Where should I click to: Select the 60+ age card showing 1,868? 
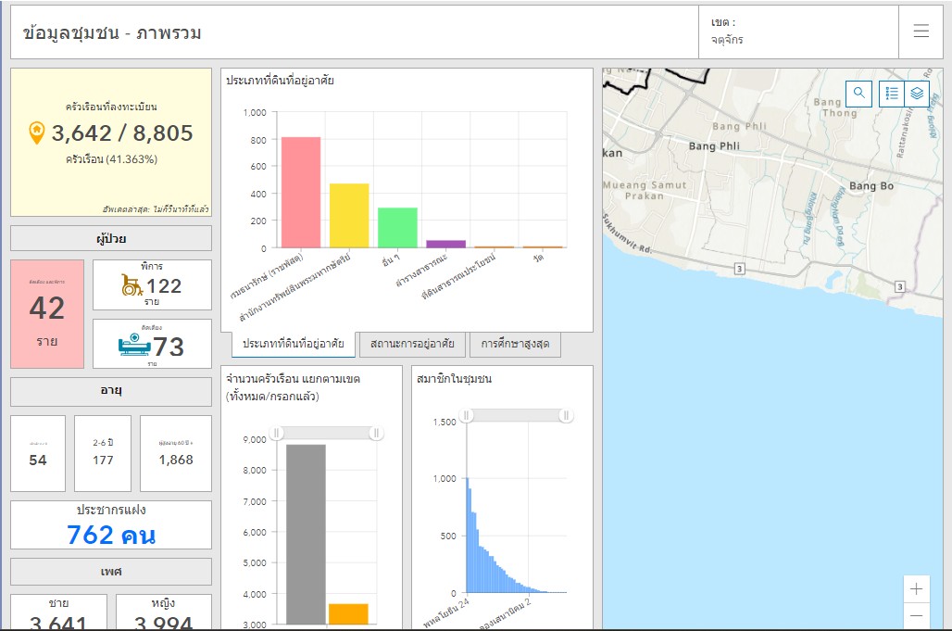(176, 453)
